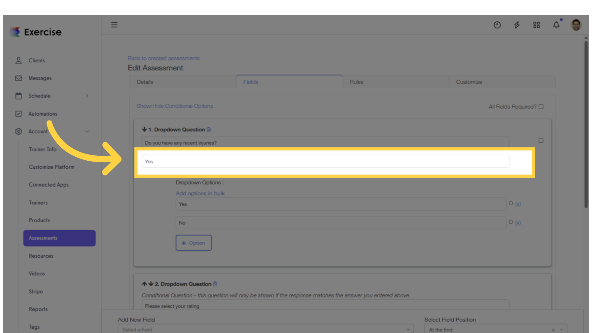Open Products in the Account menu
The height and width of the screenshot is (333, 592).
39,220
